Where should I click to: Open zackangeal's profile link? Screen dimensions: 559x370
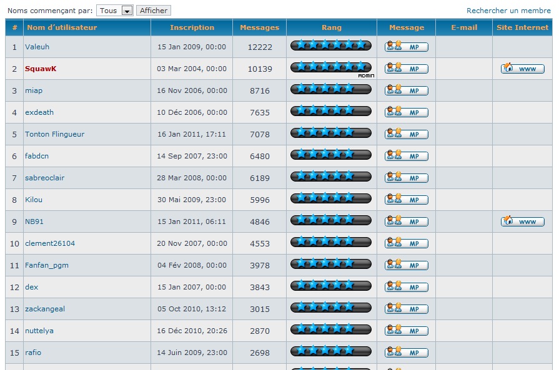click(x=45, y=309)
